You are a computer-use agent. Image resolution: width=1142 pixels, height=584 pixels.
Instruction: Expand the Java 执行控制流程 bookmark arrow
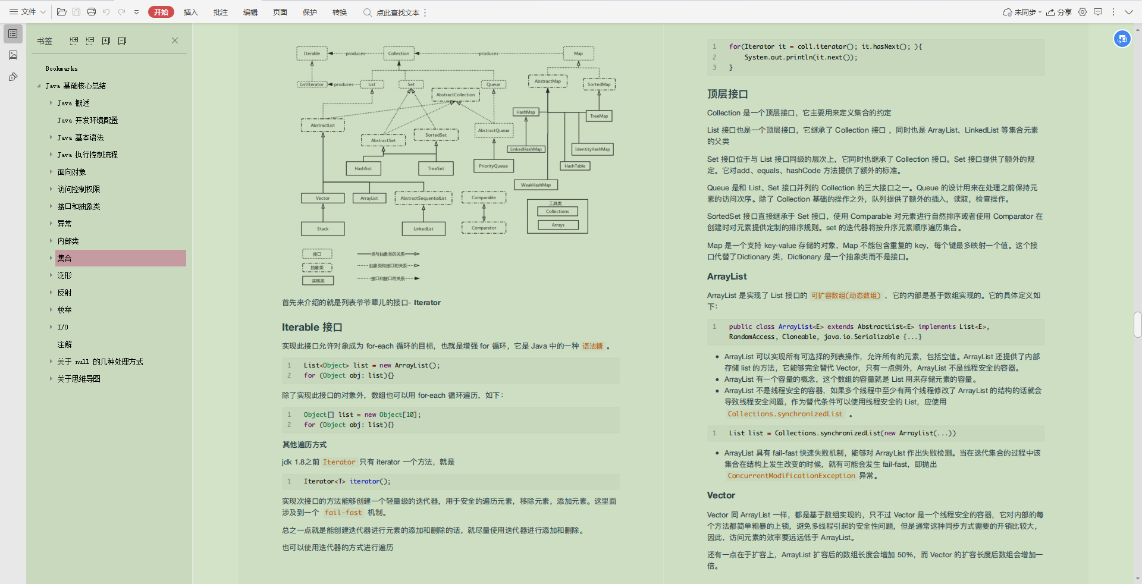(x=51, y=155)
